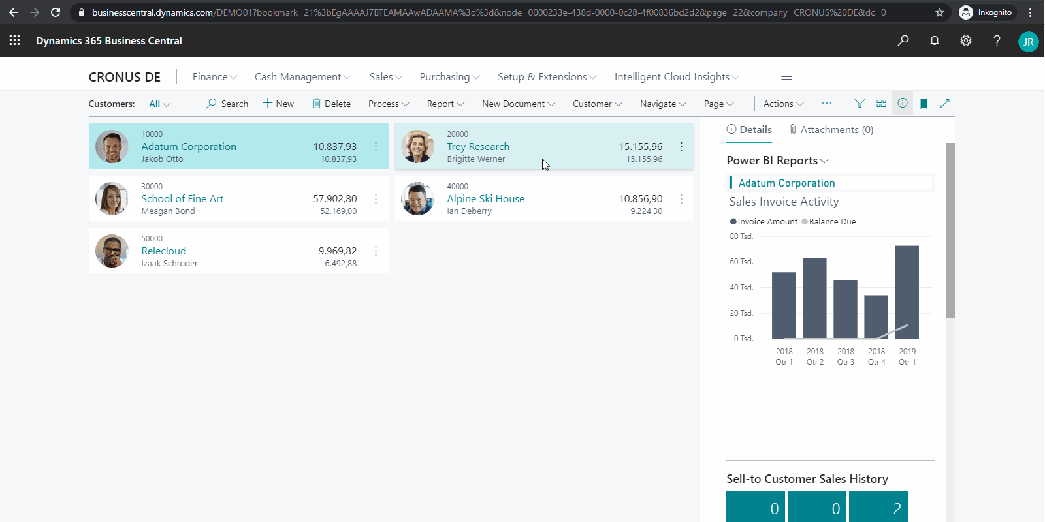Open Adatum Corporation customer link

(x=189, y=147)
